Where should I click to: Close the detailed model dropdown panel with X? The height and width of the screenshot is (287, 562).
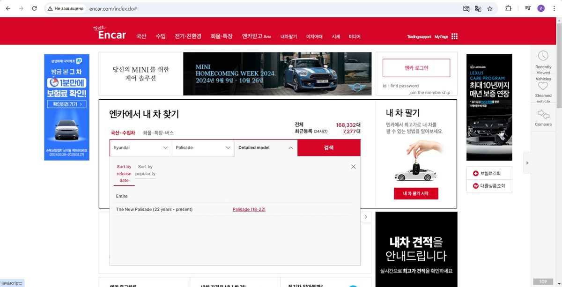(354, 167)
